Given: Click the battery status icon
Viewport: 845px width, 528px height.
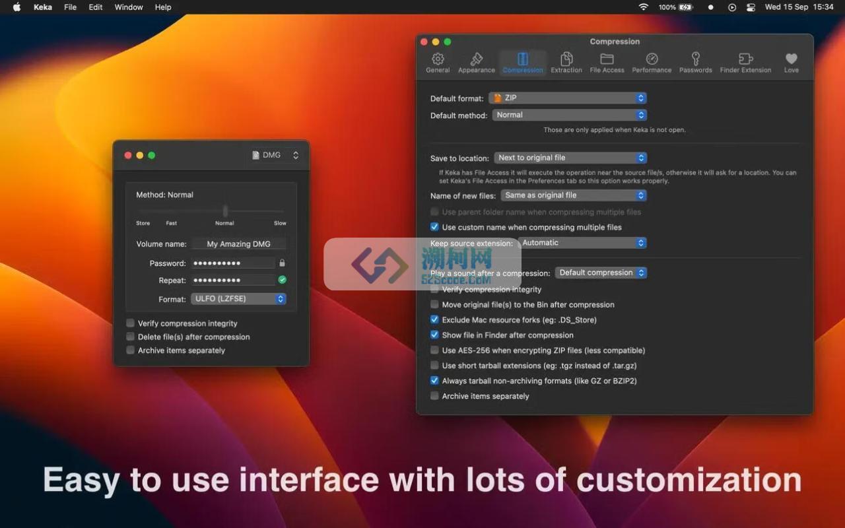Looking at the screenshot, I should 685,7.
